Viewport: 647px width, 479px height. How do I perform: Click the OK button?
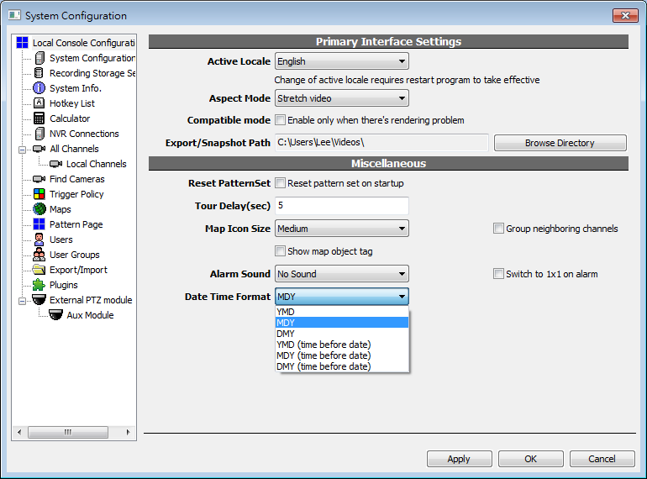[531, 459]
